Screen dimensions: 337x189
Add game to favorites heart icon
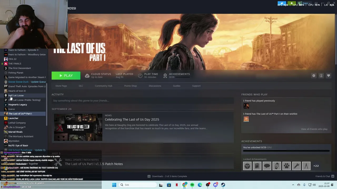[328, 76]
